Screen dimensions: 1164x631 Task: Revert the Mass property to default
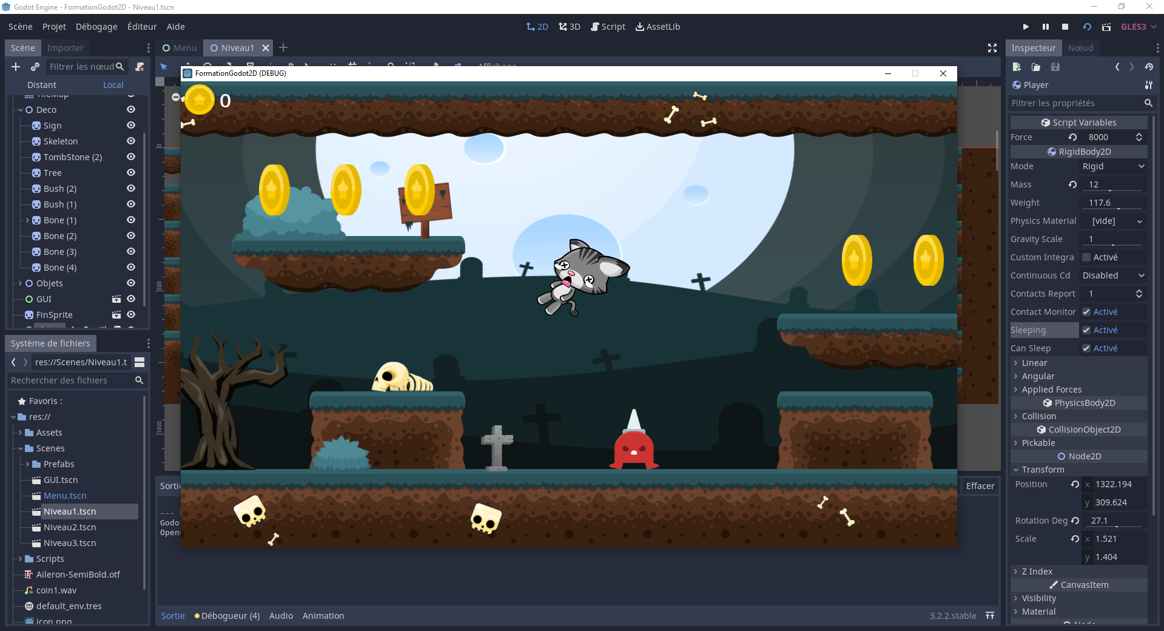[x=1072, y=184]
